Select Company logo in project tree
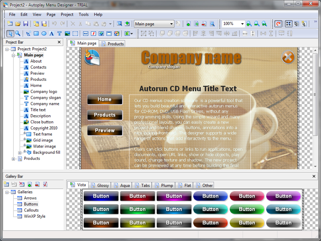Viewport: 321px width, 241px height. (44, 92)
